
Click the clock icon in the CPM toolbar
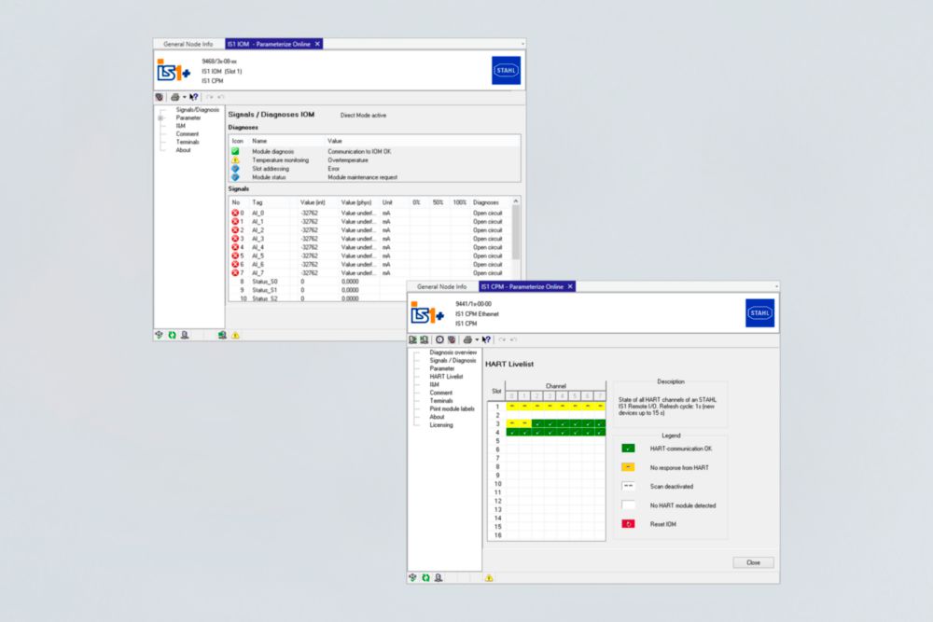439,339
